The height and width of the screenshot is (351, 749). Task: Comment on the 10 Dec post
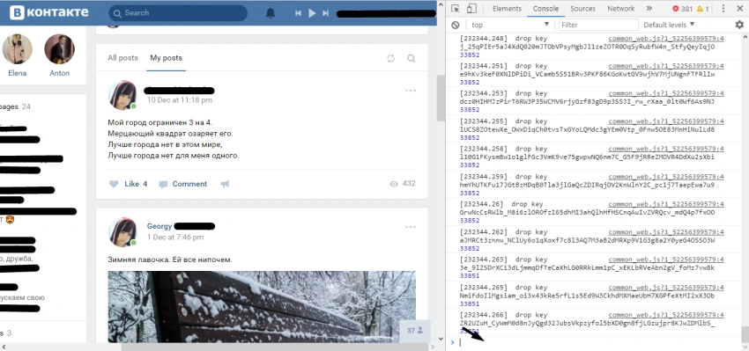point(183,184)
